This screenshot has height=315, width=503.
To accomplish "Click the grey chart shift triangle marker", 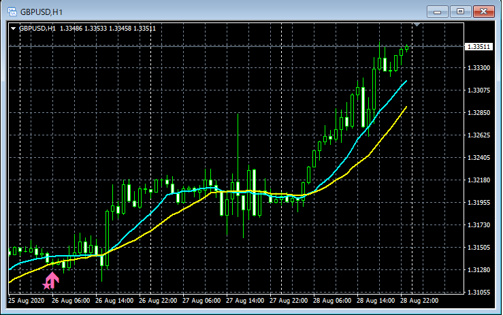I will pyautogui.click(x=417, y=24).
